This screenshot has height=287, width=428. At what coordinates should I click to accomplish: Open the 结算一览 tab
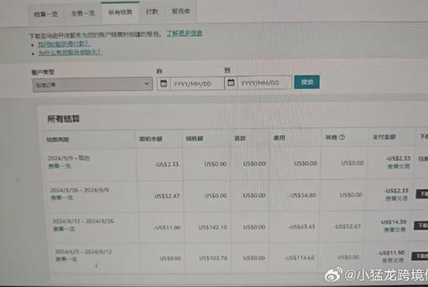tap(46, 14)
